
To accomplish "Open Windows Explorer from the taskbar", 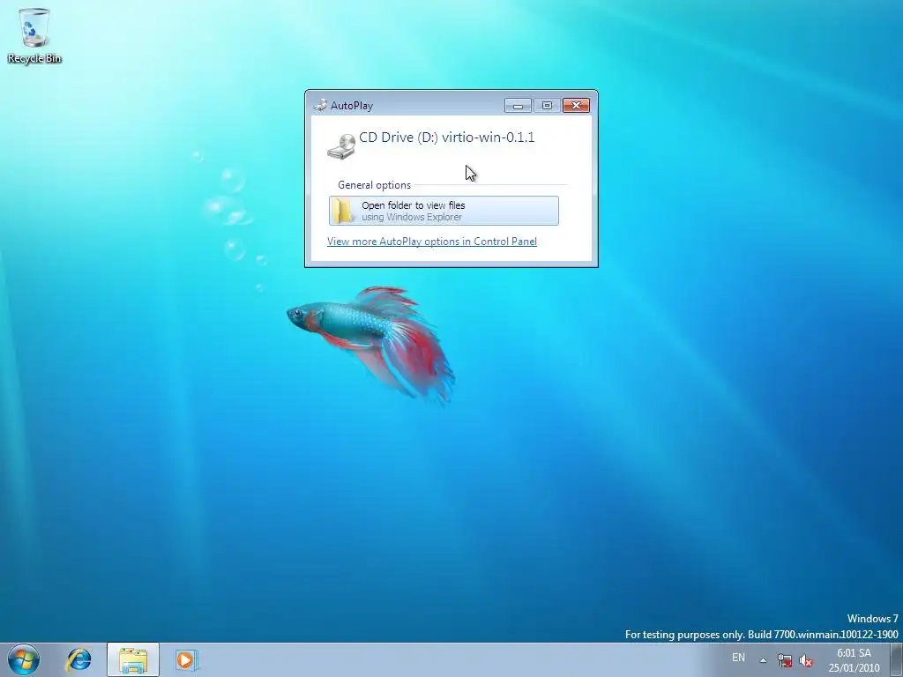I will click(133, 659).
